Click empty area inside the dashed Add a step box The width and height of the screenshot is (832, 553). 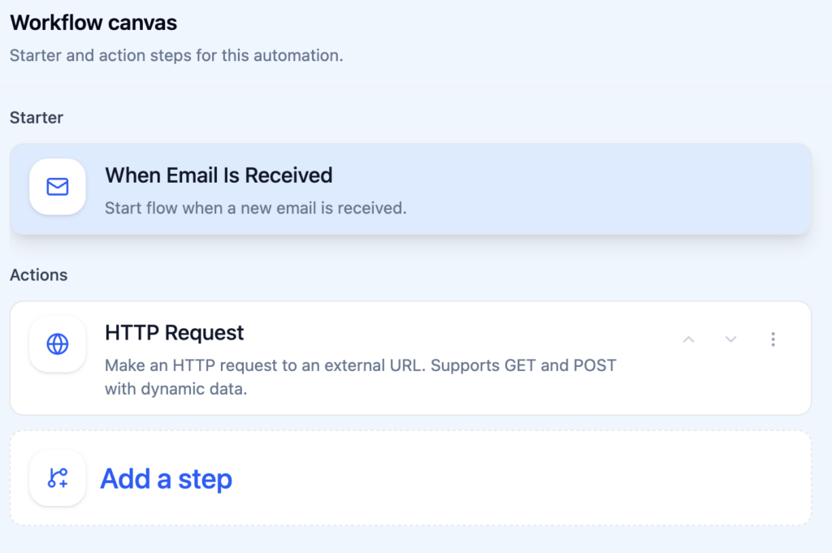528,479
